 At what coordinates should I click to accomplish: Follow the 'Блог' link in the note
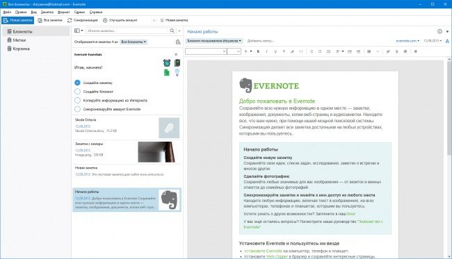pos(351,214)
